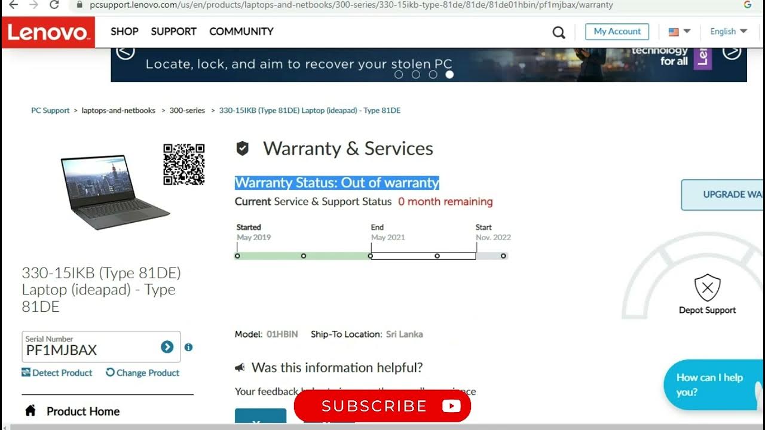765x430 pixels.
Task: Click the banner text about stolen PC
Action: click(299, 64)
